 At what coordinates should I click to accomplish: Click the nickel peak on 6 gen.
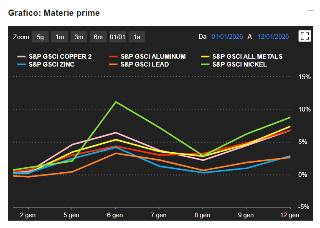115,102
